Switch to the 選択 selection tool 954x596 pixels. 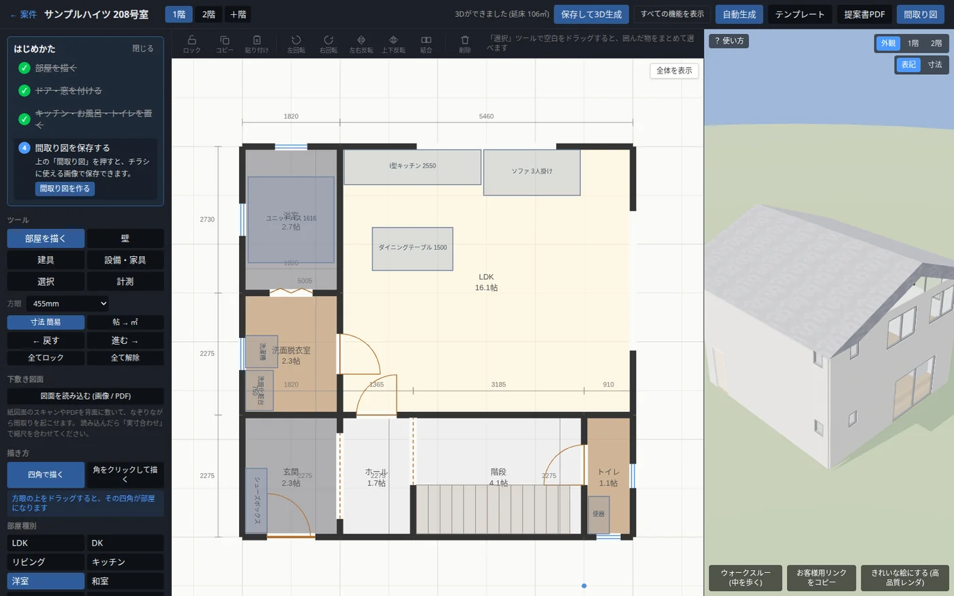[46, 281]
